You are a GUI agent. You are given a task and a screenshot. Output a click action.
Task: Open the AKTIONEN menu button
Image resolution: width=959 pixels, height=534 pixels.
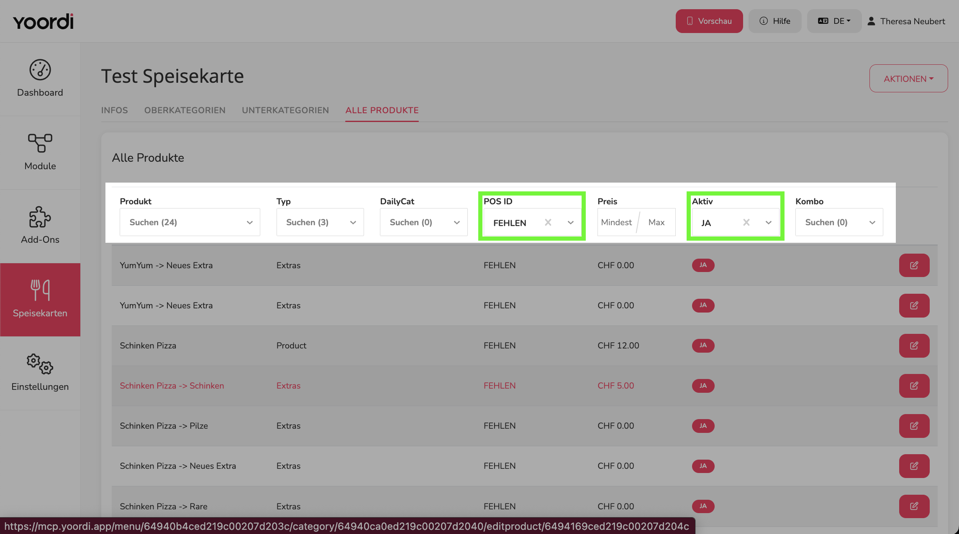coord(908,79)
